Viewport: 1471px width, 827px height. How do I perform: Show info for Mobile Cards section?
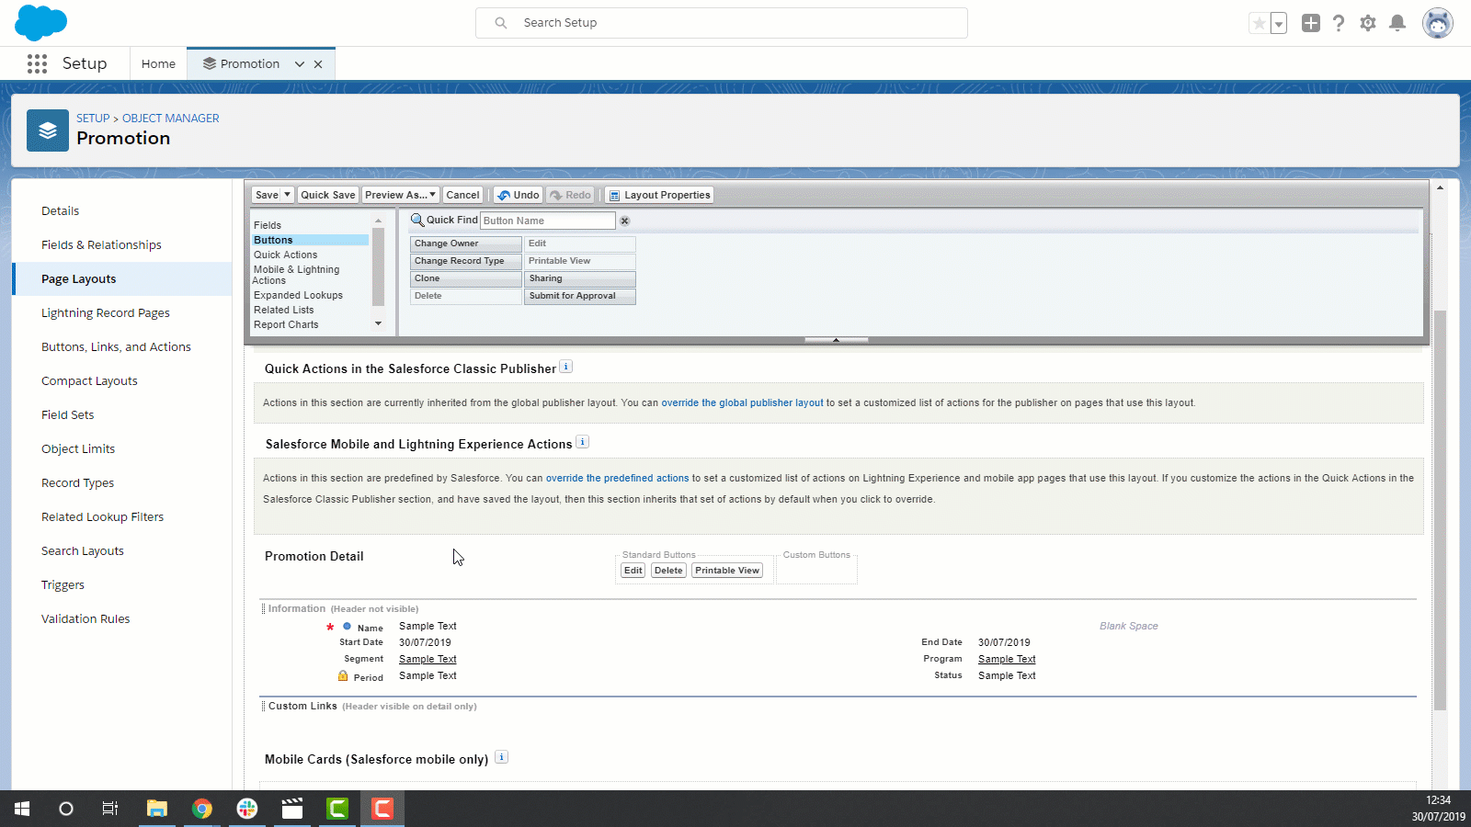click(x=501, y=757)
